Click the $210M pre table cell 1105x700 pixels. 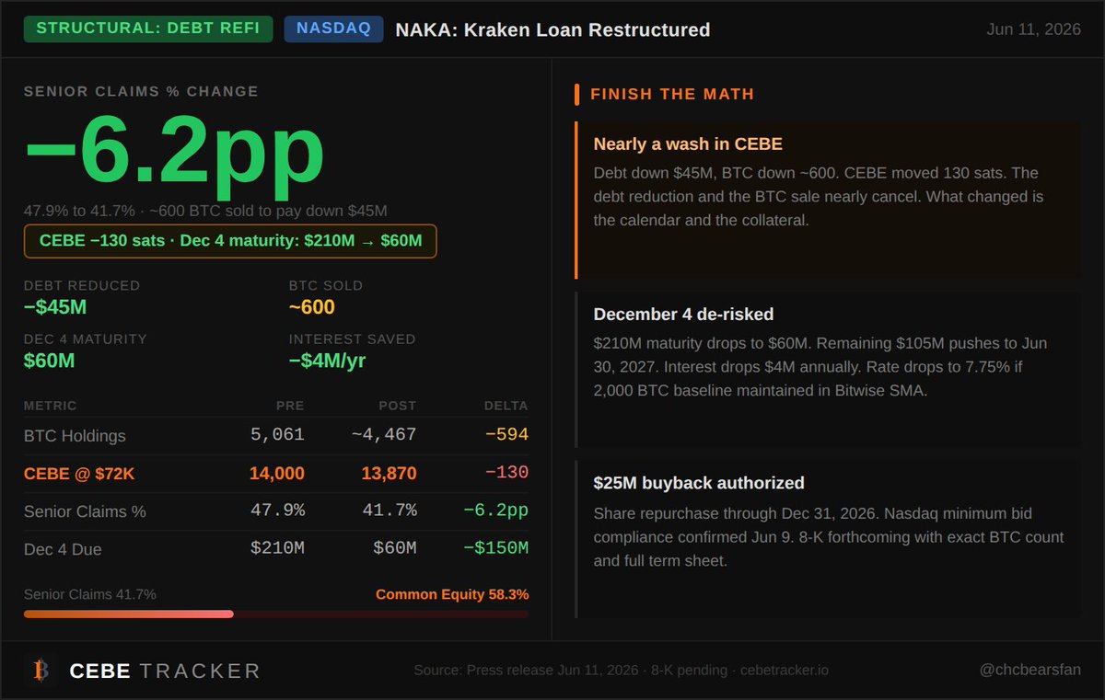click(x=277, y=548)
